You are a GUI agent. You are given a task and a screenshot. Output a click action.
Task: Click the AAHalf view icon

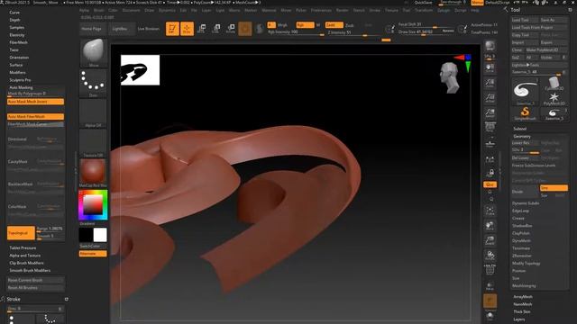click(490, 113)
